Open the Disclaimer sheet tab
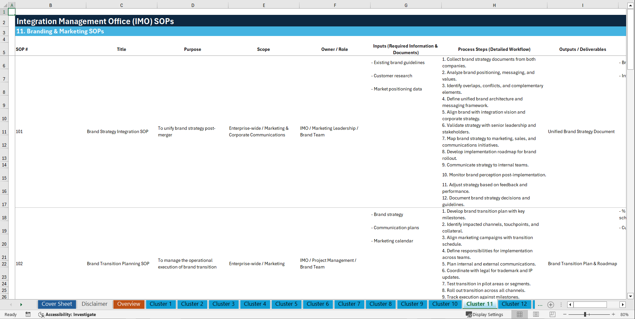635x319 pixels. (x=94, y=304)
